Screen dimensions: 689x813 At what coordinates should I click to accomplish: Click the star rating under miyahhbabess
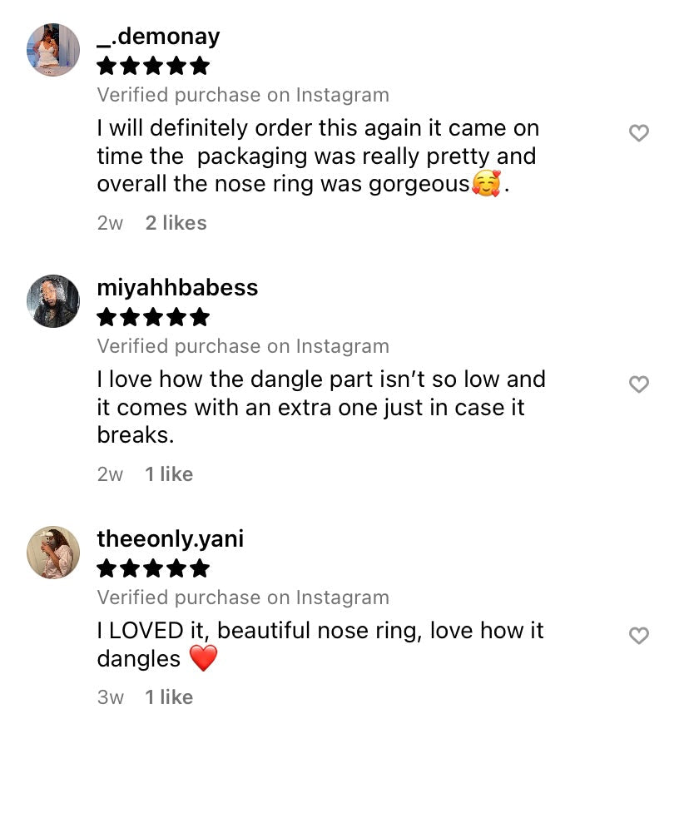[x=153, y=317]
